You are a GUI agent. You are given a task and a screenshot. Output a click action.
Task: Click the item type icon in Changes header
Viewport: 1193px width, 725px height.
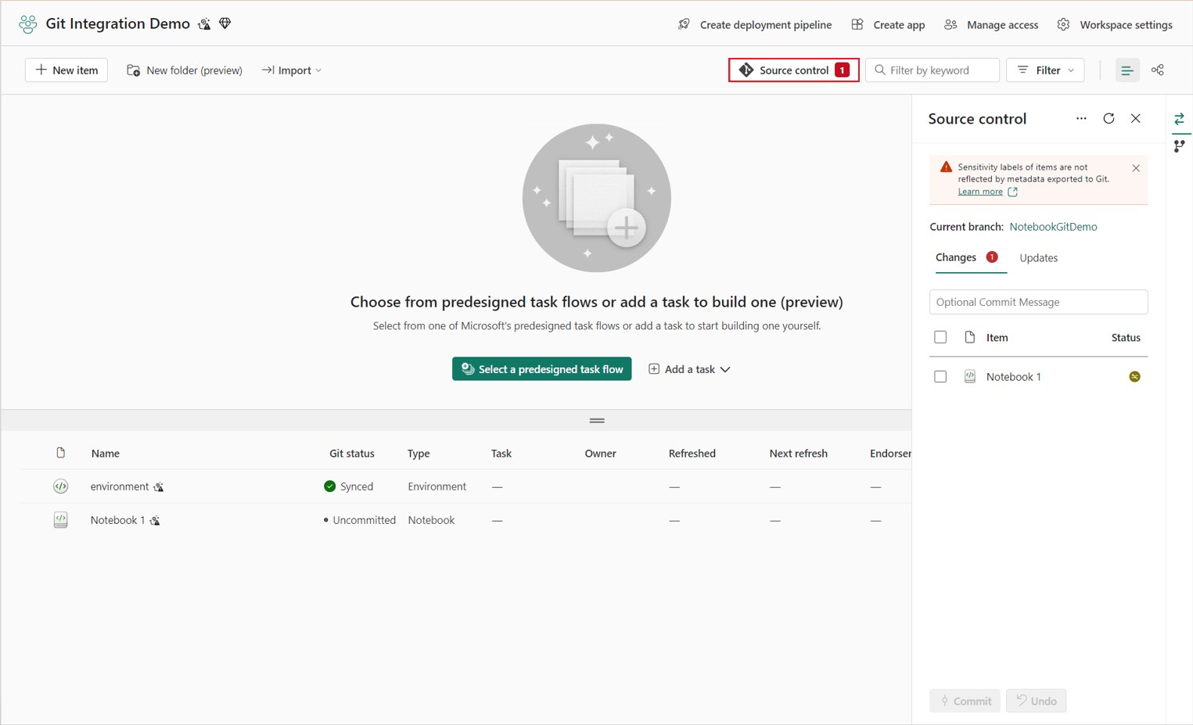(x=970, y=337)
